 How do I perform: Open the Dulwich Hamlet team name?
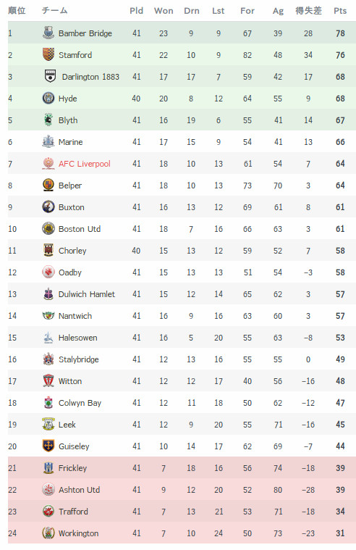pyautogui.click(x=87, y=294)
